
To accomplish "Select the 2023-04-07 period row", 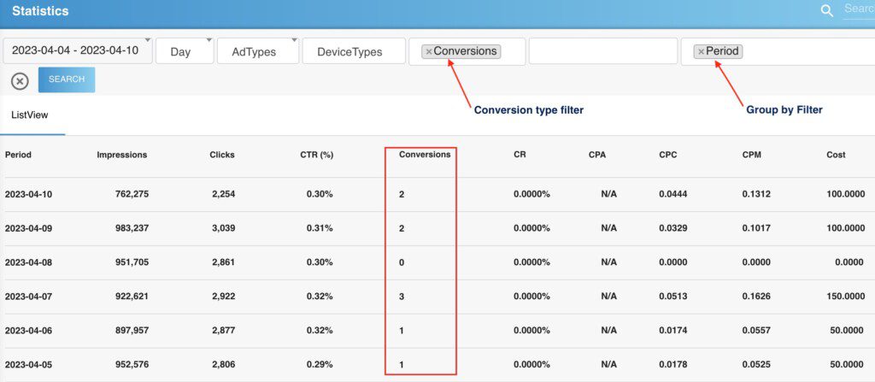I will 29,297.
